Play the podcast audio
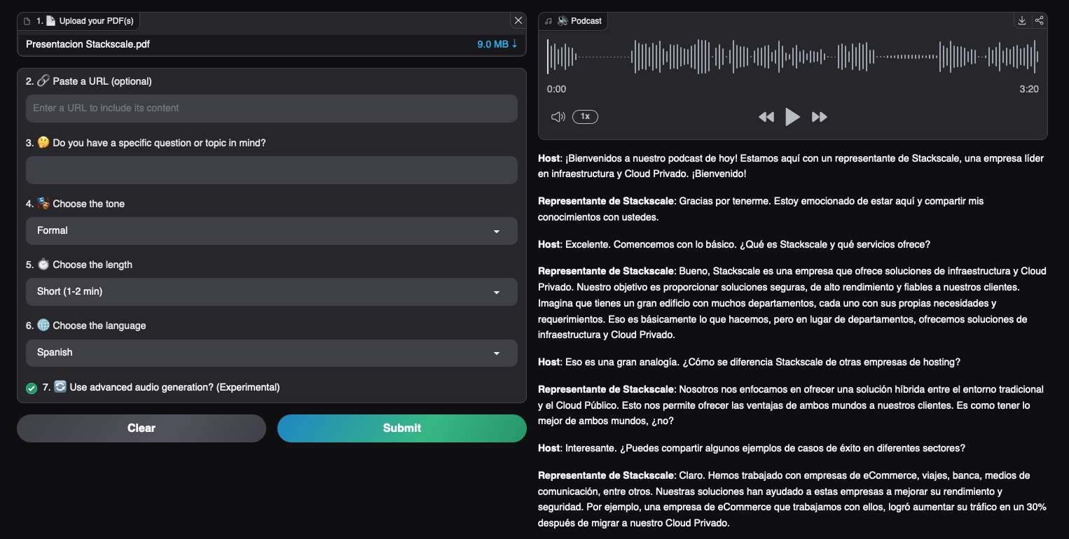Screen dimensions: 1069x539 [x=792, y=117]
